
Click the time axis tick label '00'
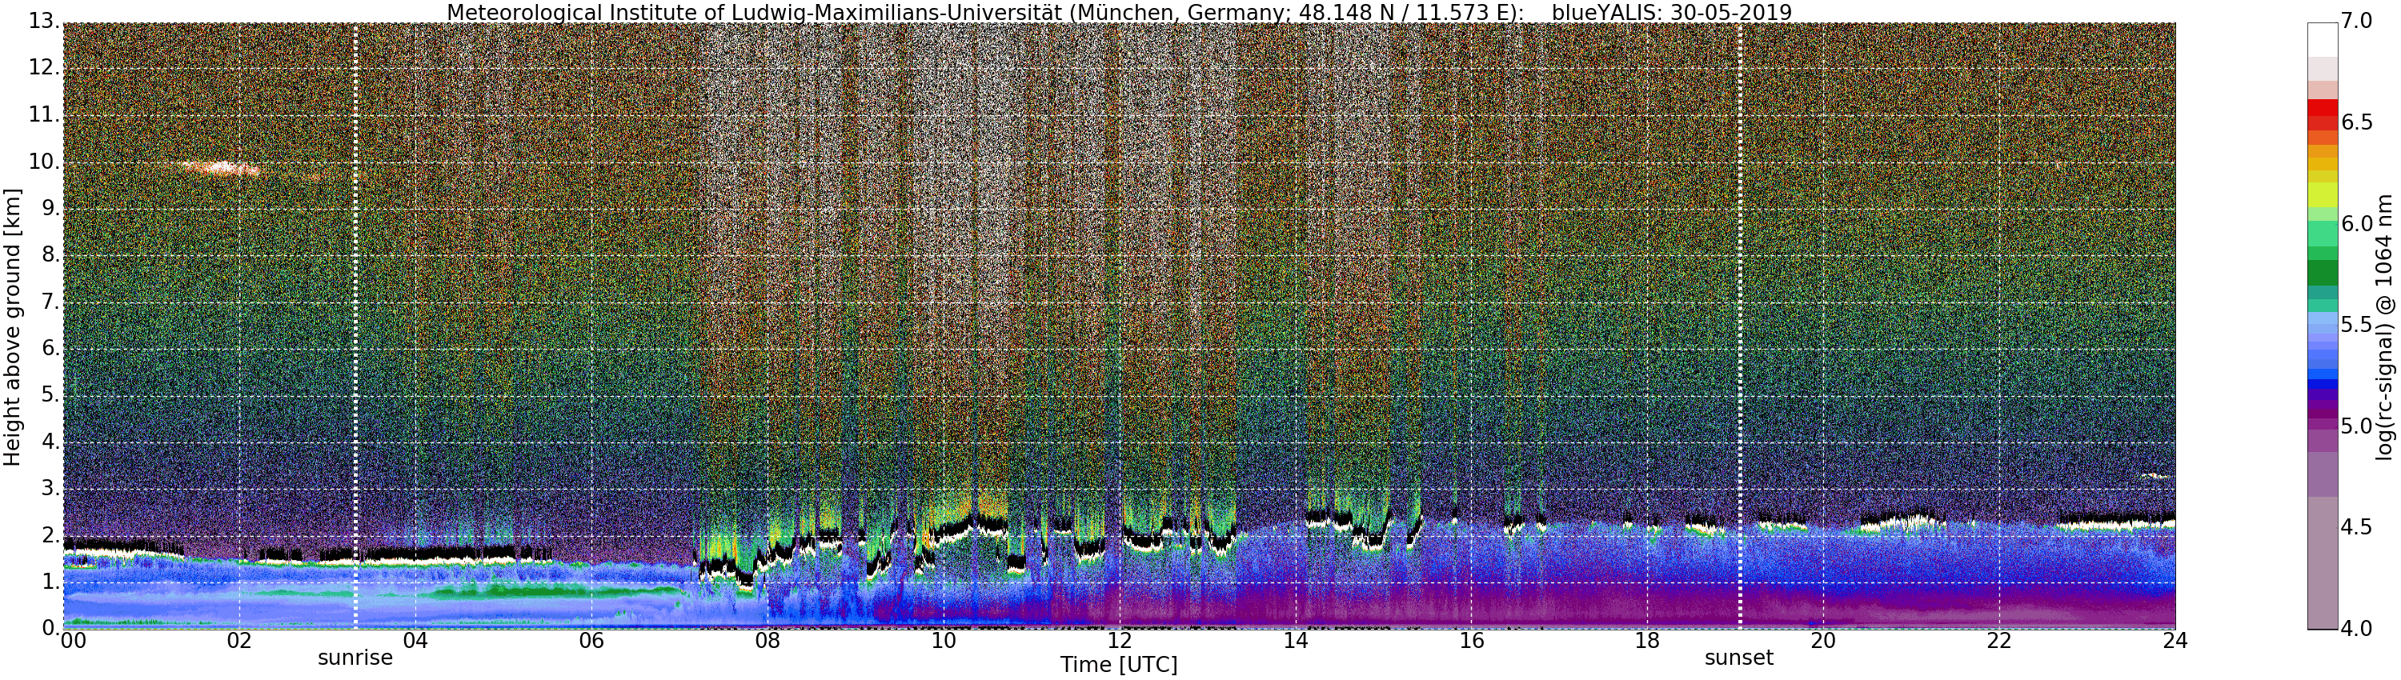coord(72,641)
